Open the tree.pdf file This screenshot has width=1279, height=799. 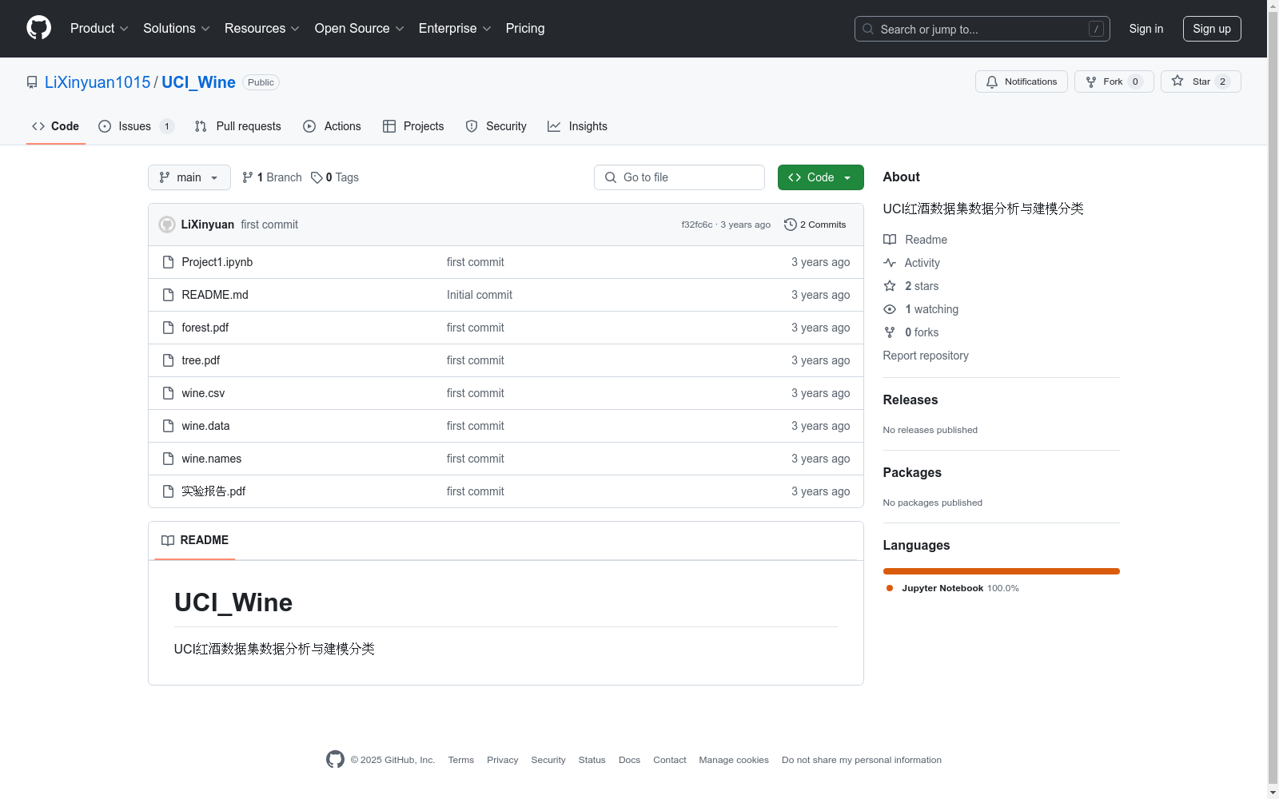click(x=201, y=360)
